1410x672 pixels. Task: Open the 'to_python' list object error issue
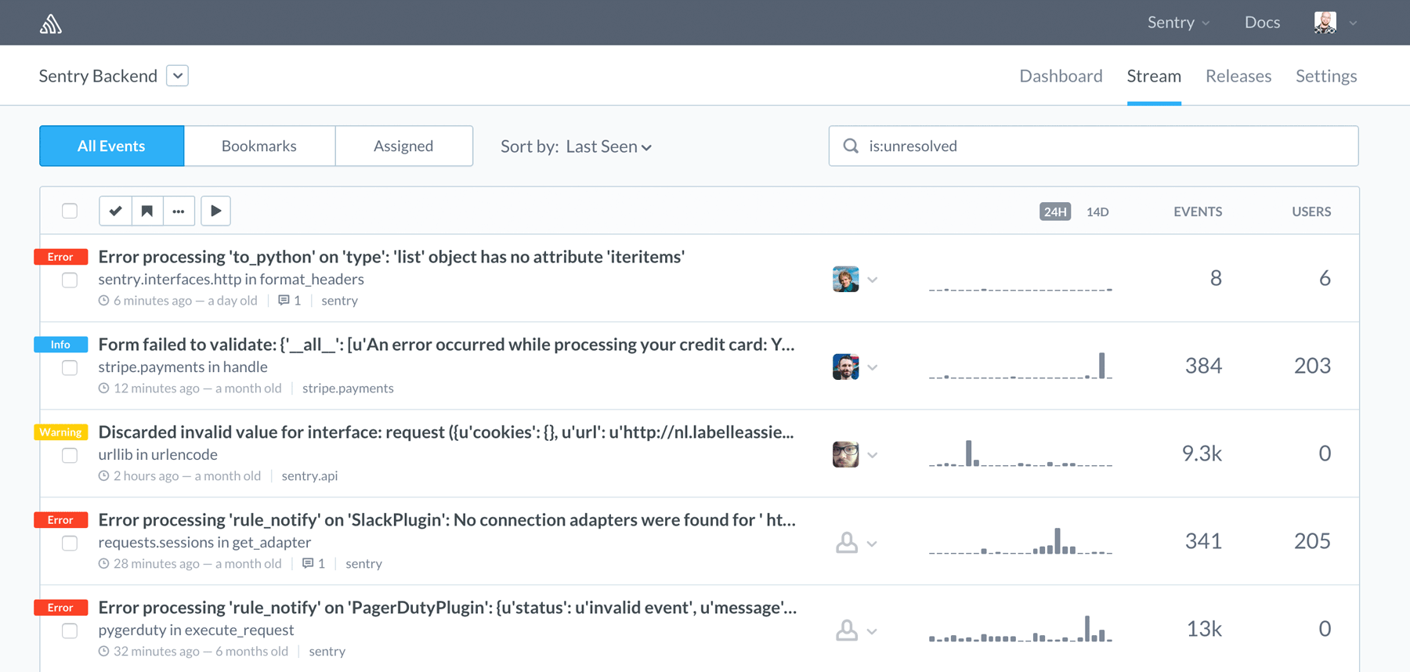(x=392, y=257)
